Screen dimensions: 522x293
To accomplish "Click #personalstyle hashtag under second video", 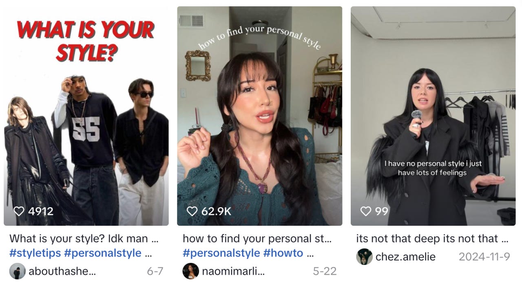I will pos(221,253).
